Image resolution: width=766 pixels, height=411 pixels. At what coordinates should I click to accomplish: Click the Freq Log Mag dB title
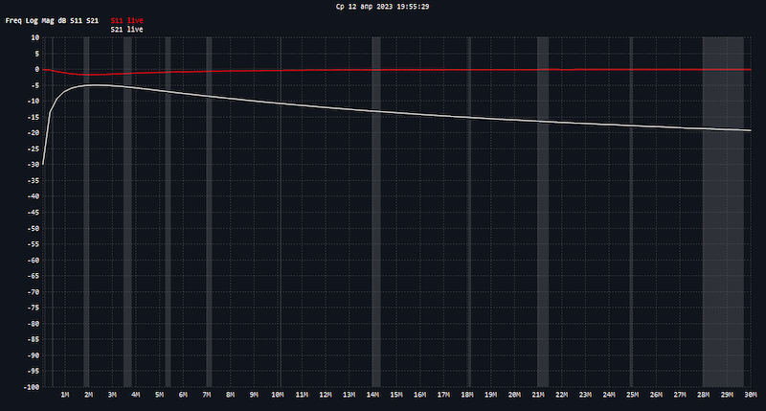click(52, 19)
